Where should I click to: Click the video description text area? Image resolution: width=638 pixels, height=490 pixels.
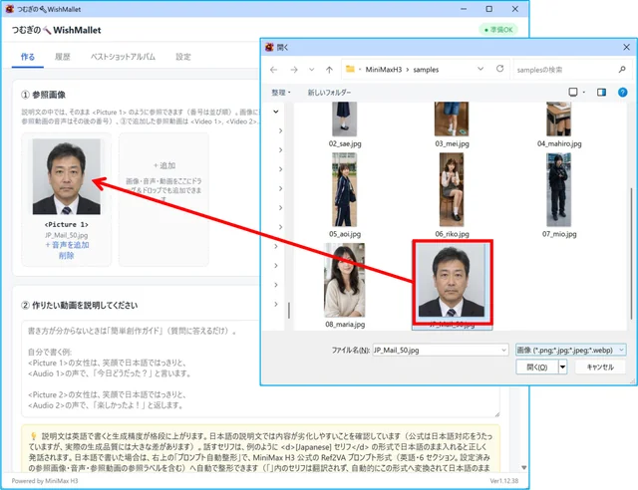coord(260,368)
